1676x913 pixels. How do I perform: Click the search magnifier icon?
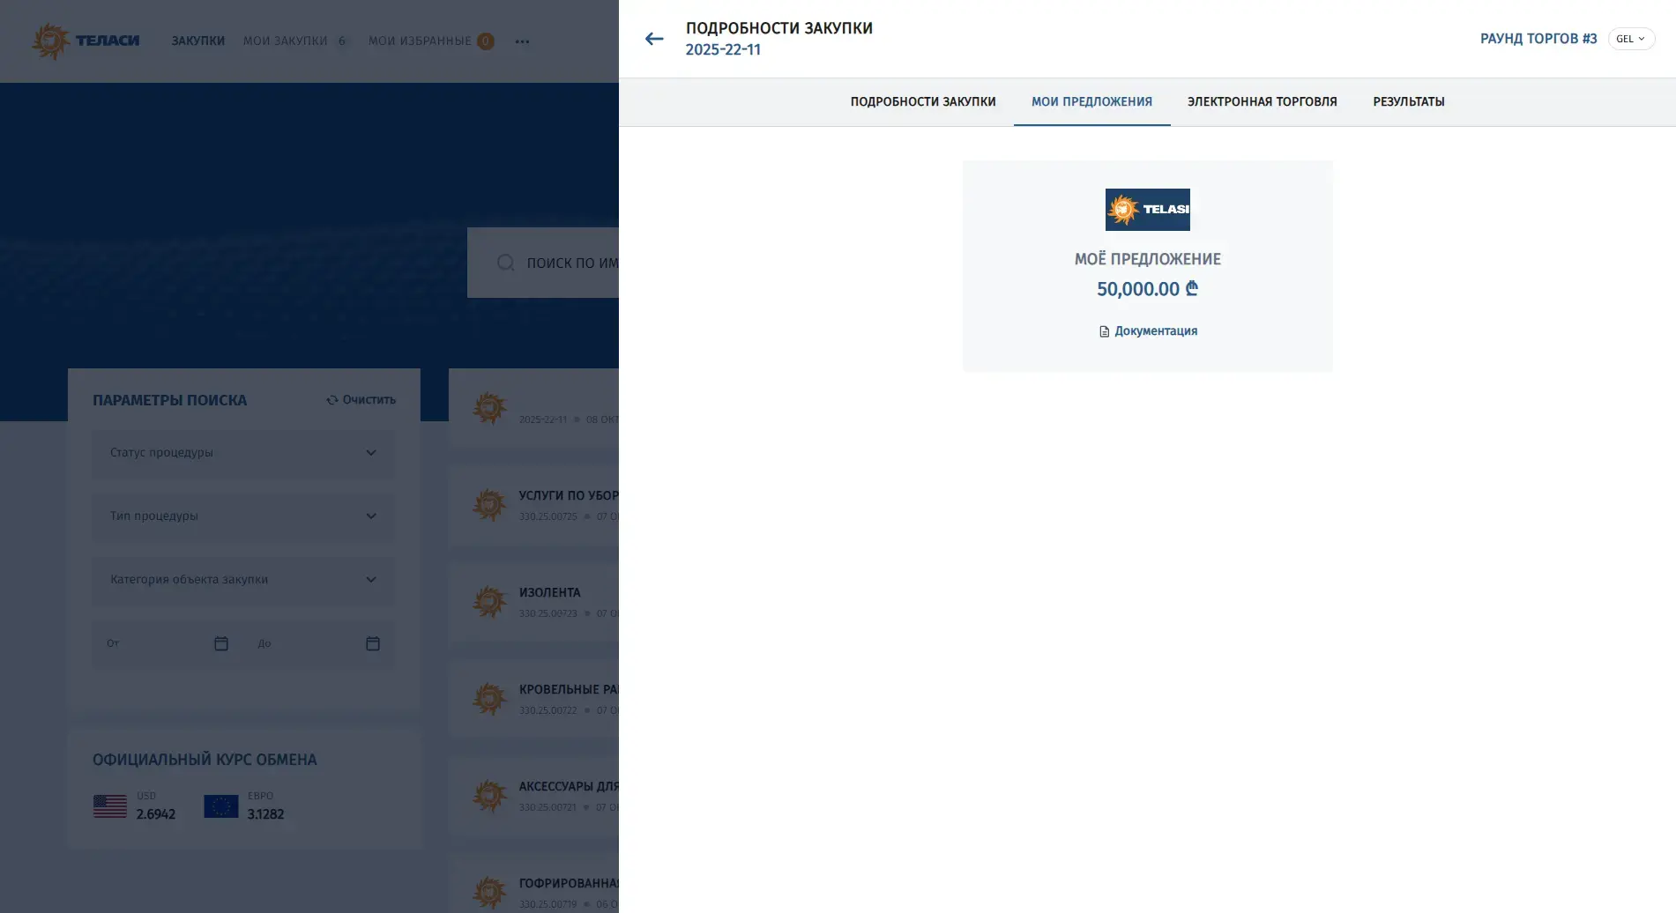[x=505, y=263]
